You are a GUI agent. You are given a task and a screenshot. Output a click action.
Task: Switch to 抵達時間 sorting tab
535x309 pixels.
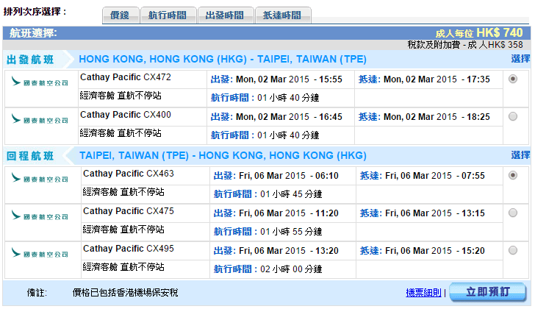[x=283, y=15]
